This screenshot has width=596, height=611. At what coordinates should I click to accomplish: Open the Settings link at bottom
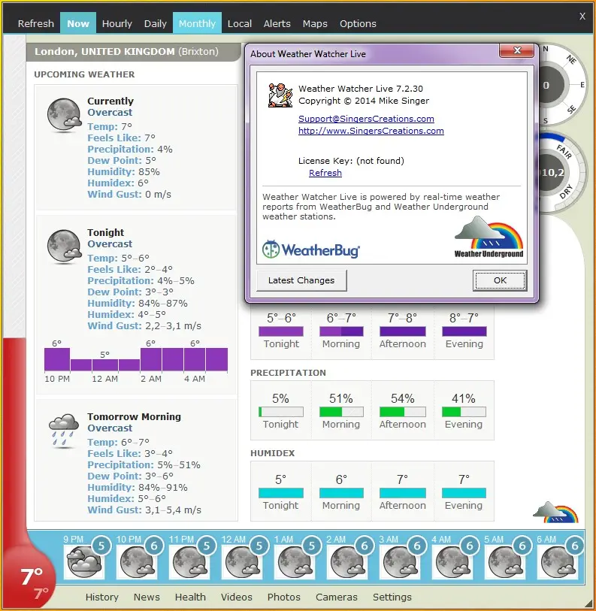point(392,597)
